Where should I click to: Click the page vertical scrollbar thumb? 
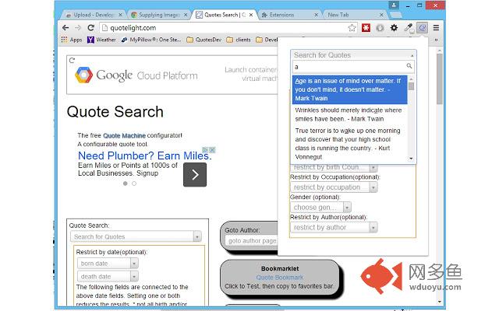(x=440, y=79)
